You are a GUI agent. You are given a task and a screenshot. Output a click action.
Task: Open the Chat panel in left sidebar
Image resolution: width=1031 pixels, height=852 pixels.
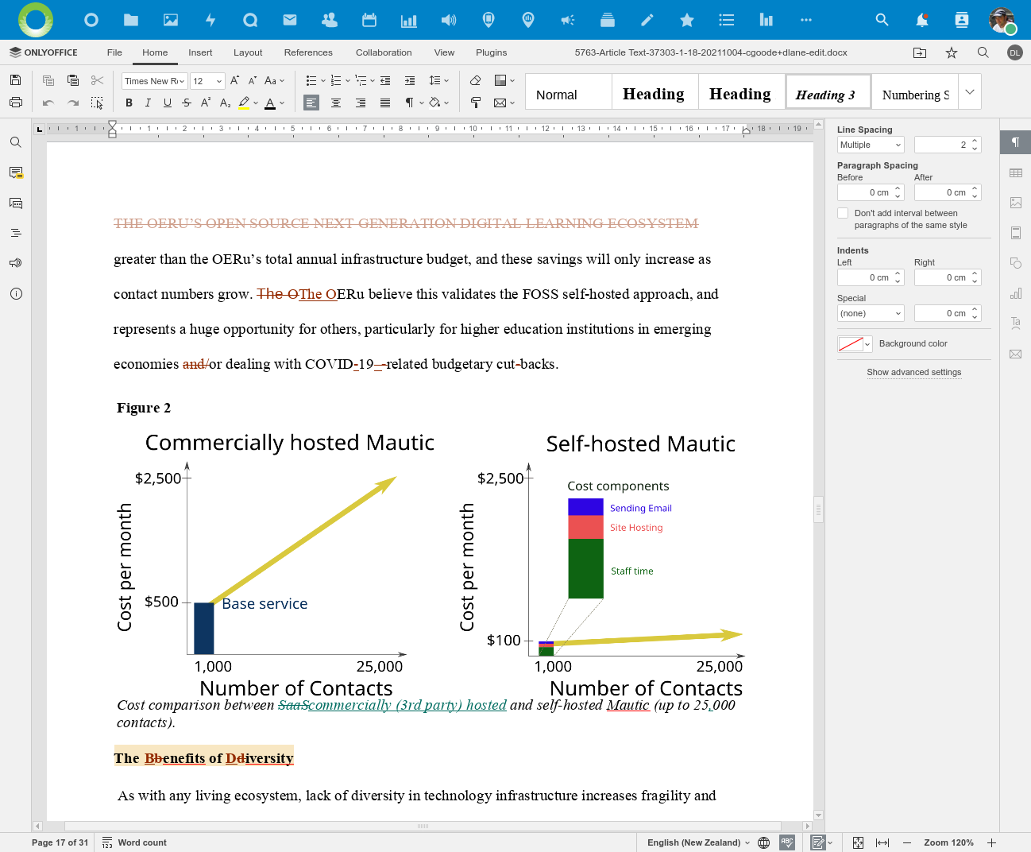tap(16, 203)
